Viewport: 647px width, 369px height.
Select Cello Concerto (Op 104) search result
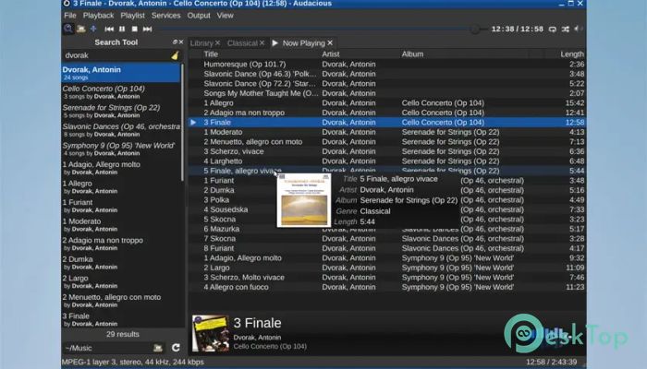click(121, 92)
